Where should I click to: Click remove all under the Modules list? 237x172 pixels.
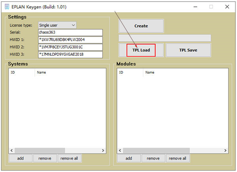coord(178,159)
